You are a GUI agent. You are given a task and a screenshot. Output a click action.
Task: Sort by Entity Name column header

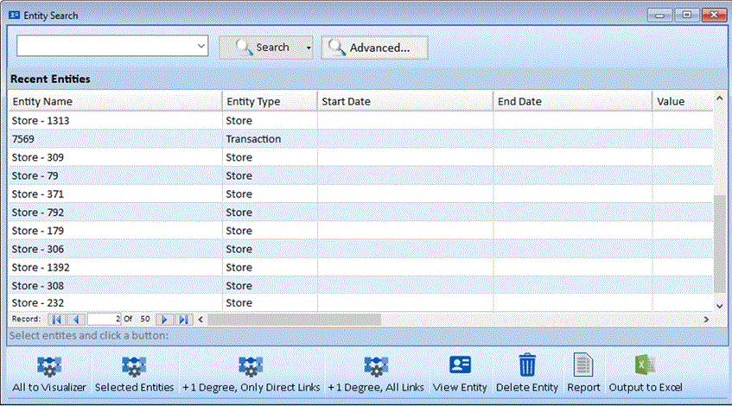115,101
